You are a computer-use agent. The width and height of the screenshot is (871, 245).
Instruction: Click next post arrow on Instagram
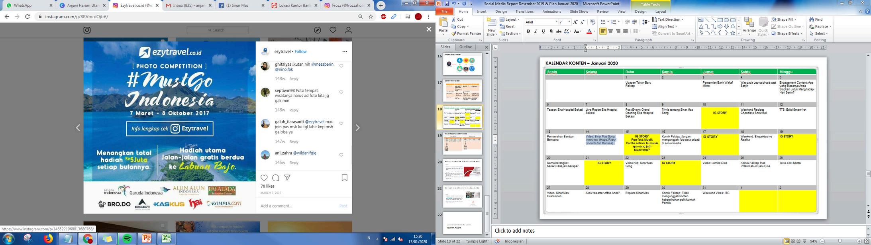coord(357,128)
